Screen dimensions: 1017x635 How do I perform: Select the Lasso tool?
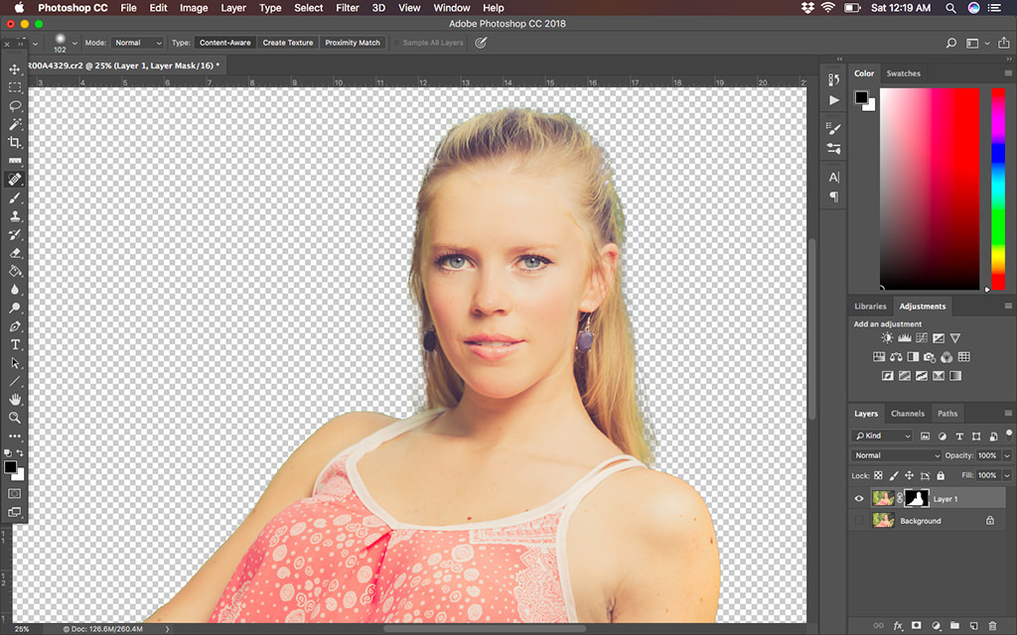(14, 105)
